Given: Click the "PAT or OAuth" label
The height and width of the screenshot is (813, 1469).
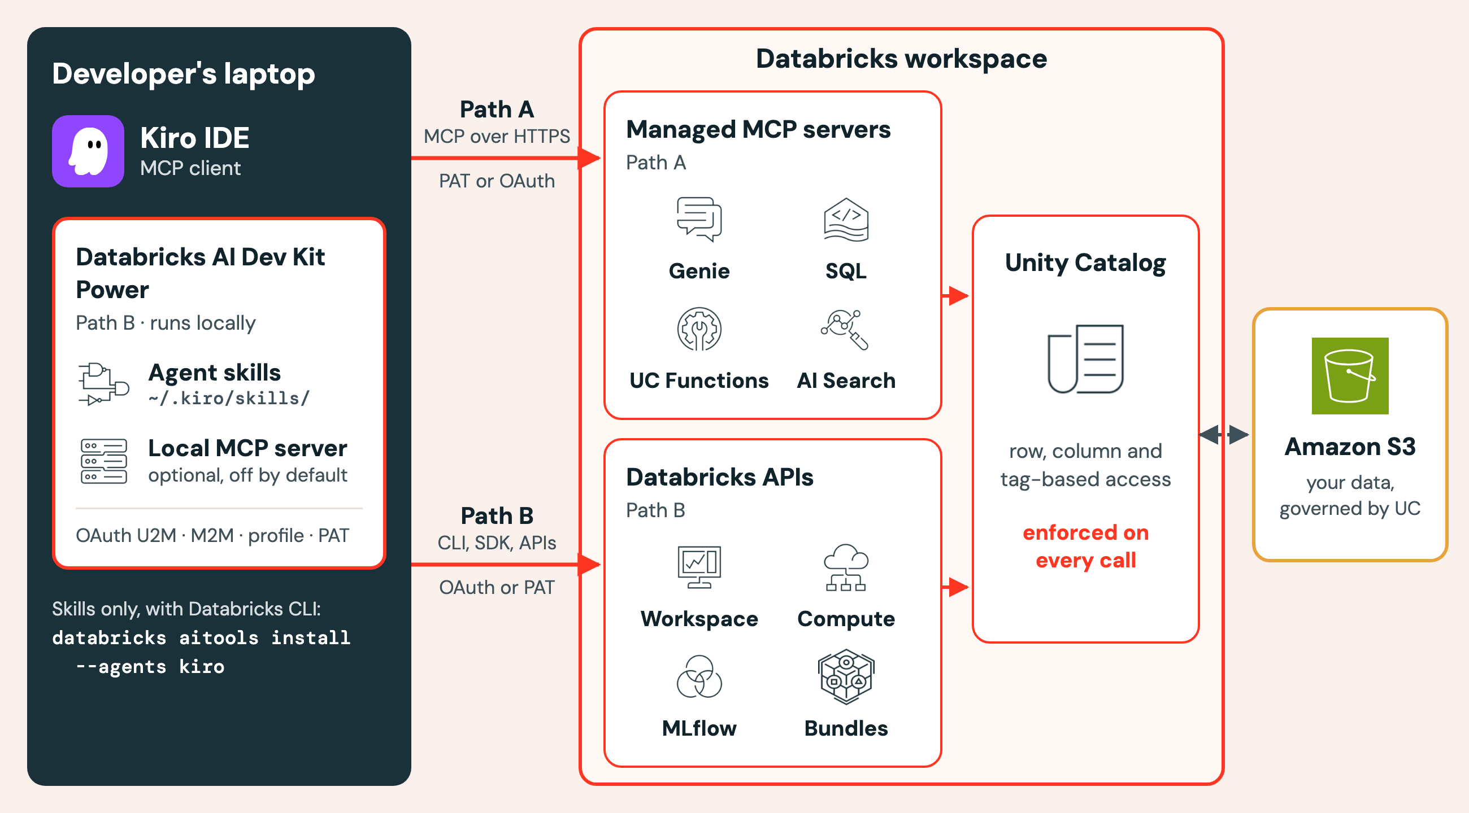Looking at the screenshot, I should [x=497, y=181].
